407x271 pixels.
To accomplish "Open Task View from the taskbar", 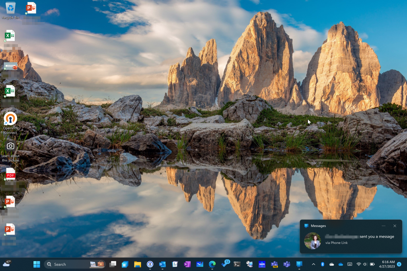I will 113,264.
